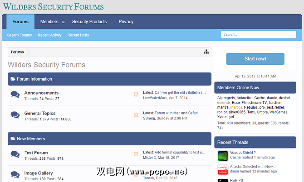This screenshot has height=182, width=304.
Task: Open RSS feed for General Topics
Action: [x=136, y=115]
